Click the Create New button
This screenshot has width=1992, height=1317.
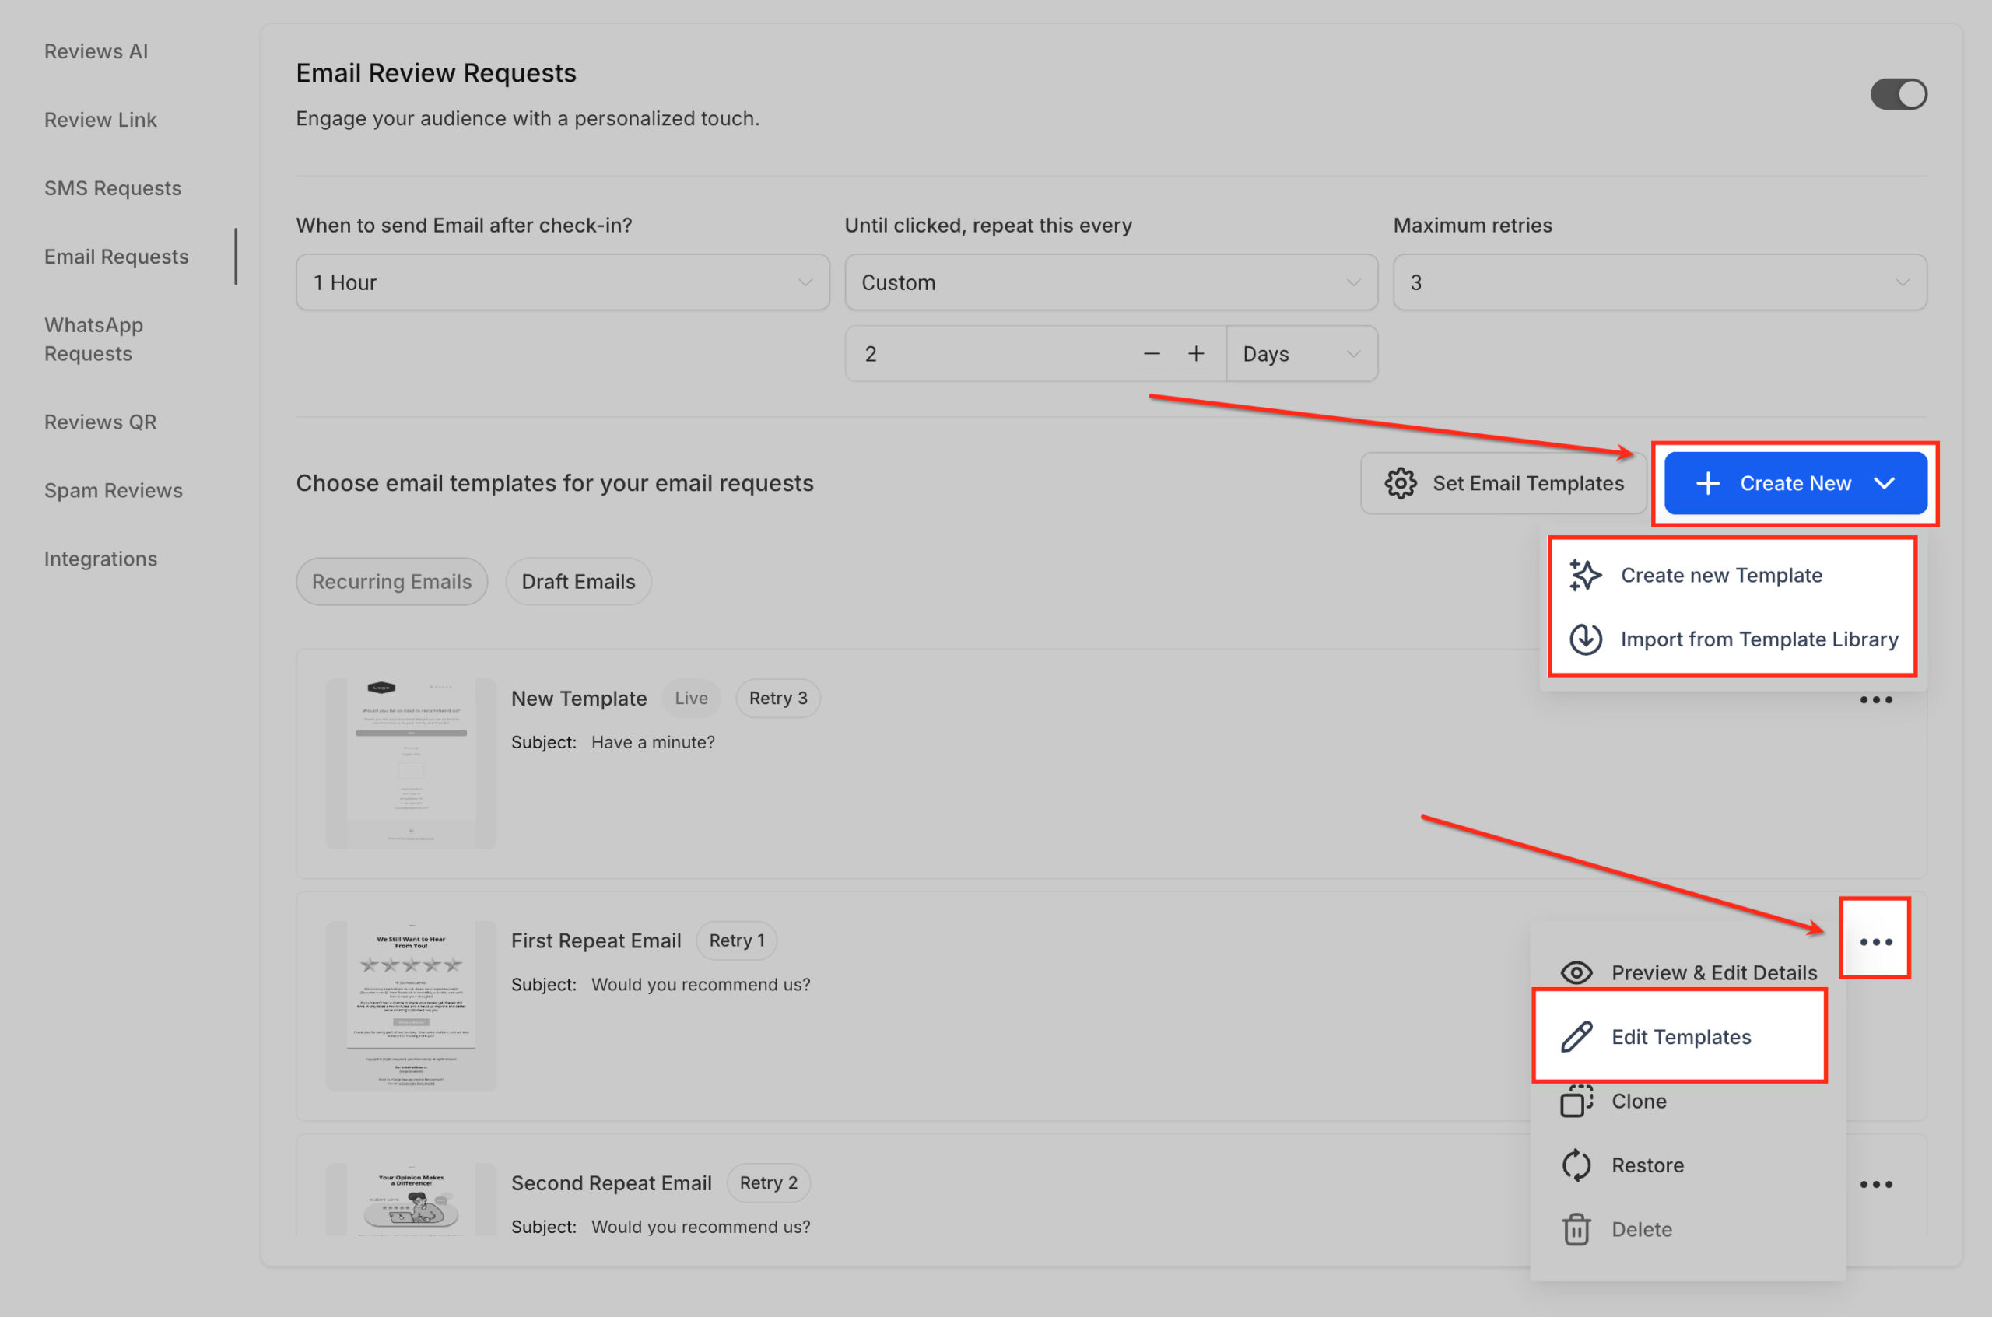click(x=1794, y=483)
